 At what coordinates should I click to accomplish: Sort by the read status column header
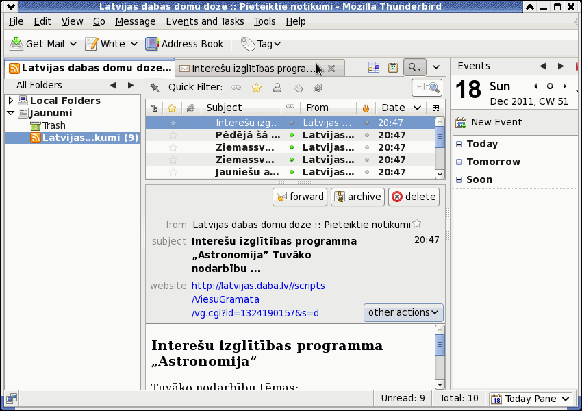[290, 108]
